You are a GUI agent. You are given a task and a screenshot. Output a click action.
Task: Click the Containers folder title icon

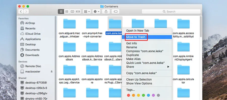102,6
